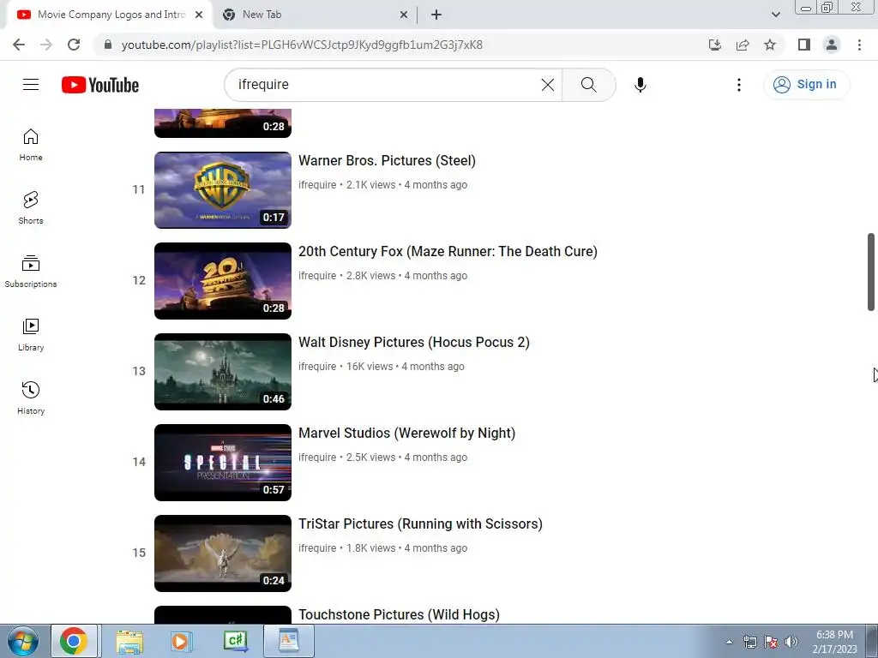Open the Chrome three-dot menu
Screen dimensions: 878x658
[x=859, y=45]
